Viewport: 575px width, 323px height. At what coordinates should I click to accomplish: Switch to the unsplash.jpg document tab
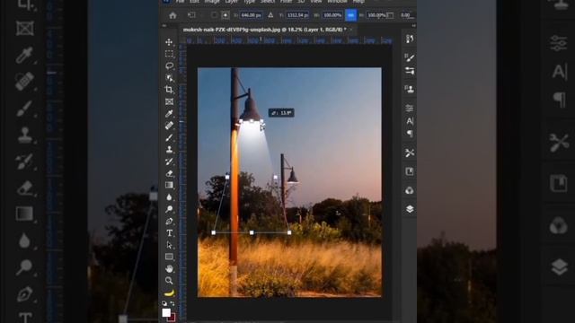[x=264, y=30]
